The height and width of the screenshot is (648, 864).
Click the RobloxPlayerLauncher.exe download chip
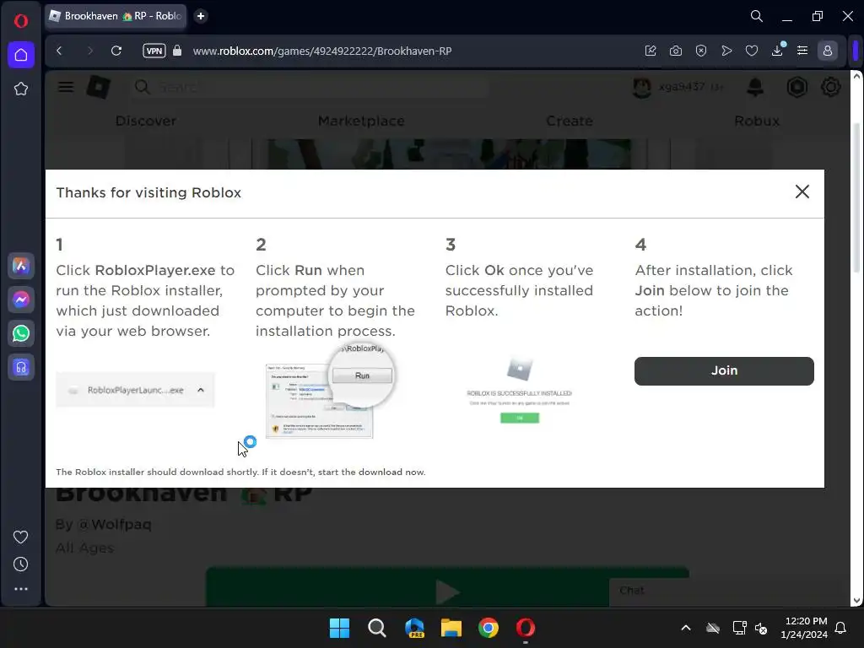point(135,390)
